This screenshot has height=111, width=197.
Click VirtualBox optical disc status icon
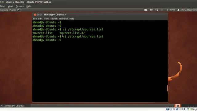click(x=171, y=109)
